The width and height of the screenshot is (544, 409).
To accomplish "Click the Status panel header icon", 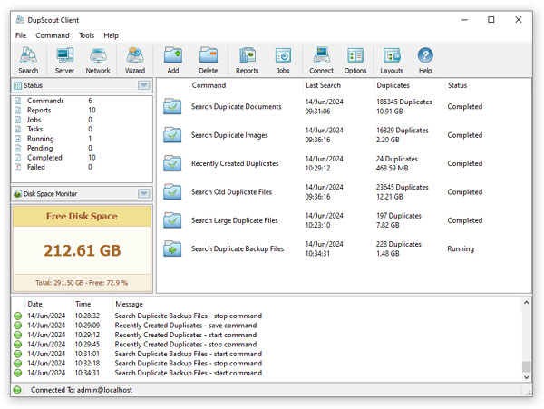I will tap(18, 85).
